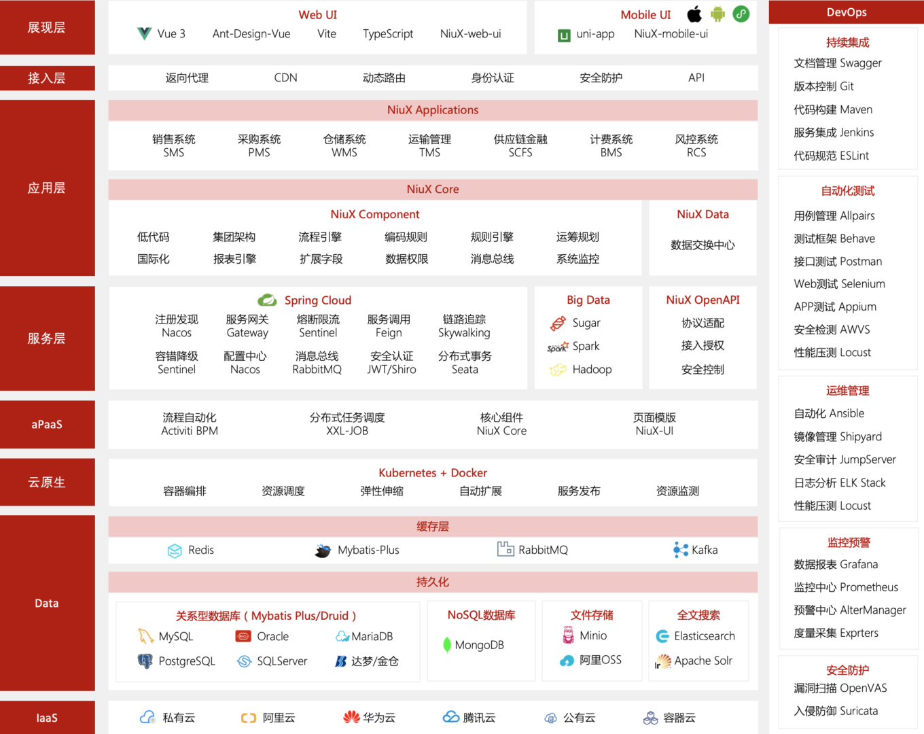Screen dimensions: 924x734
Task: Click the 持续集成 heading link
Action: click(847, 41)
